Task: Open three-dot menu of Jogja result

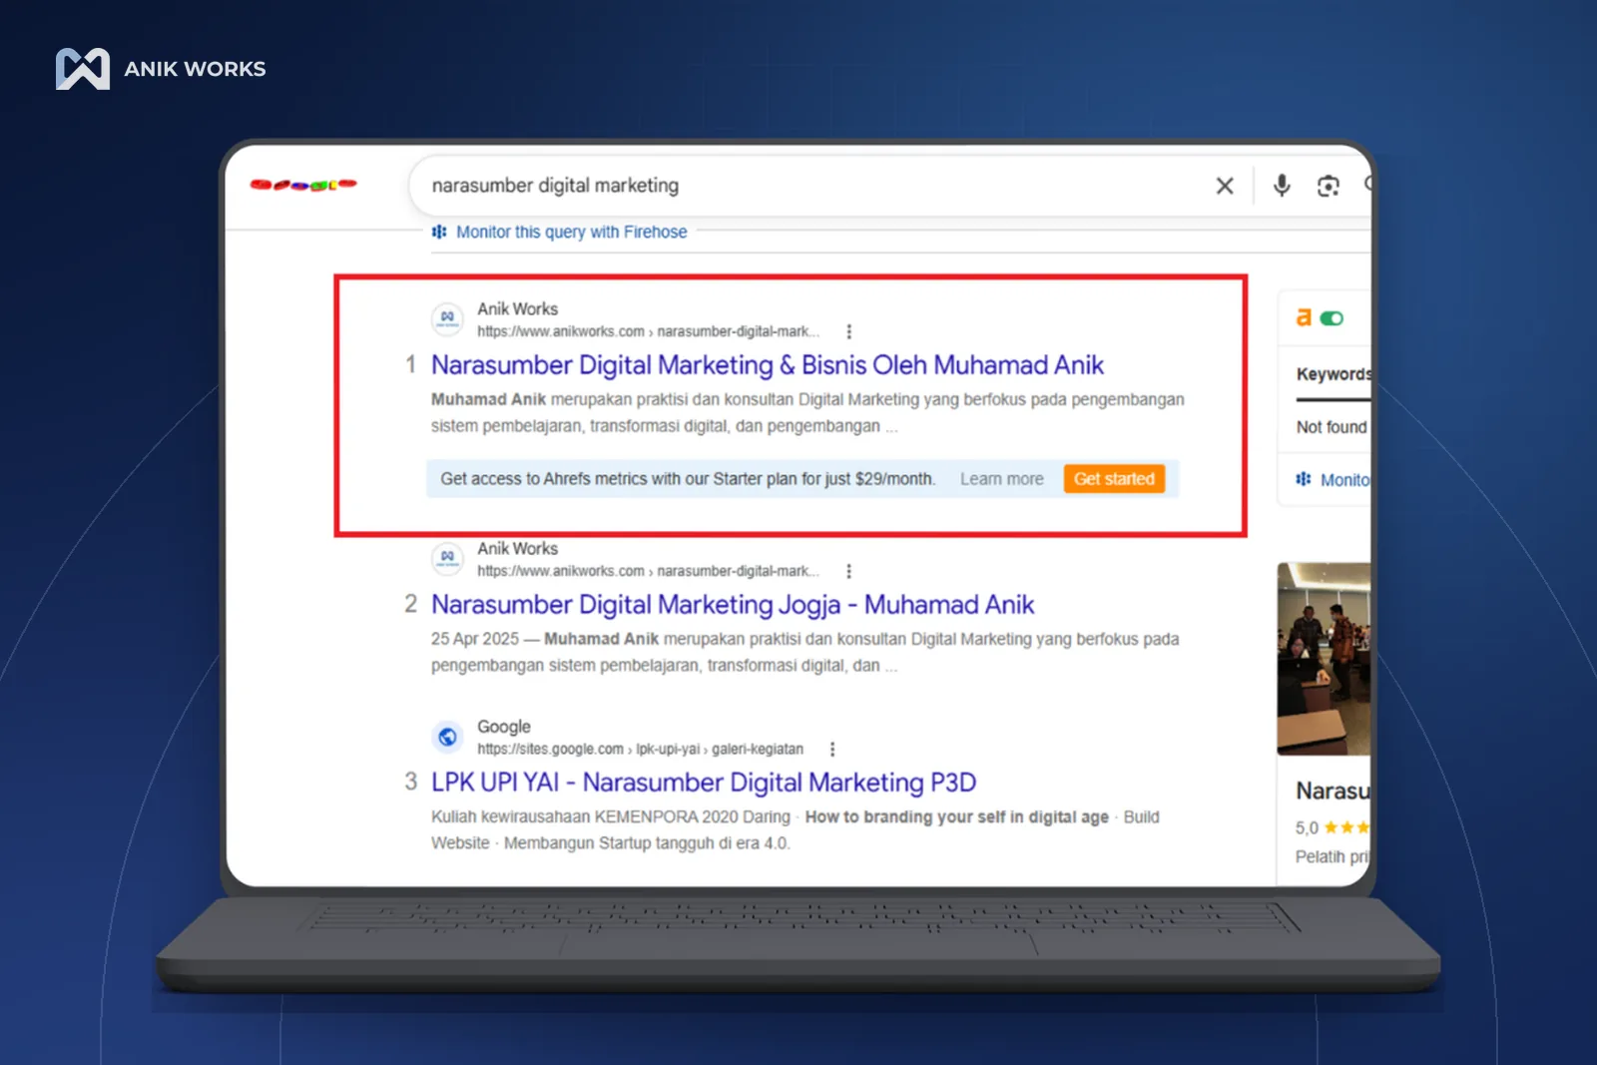Action: click(x=849, y=571)
